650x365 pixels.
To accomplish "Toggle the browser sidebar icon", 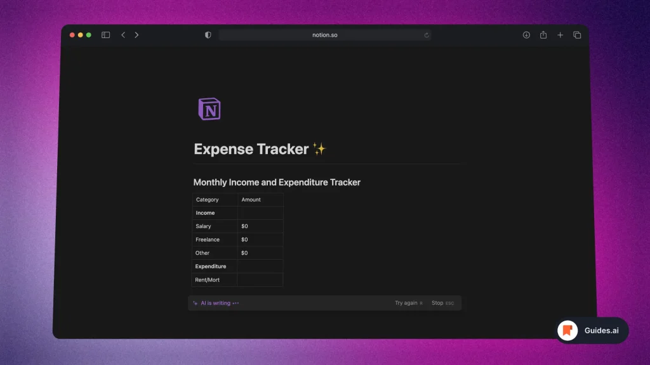I will click(x=105, y=35).
